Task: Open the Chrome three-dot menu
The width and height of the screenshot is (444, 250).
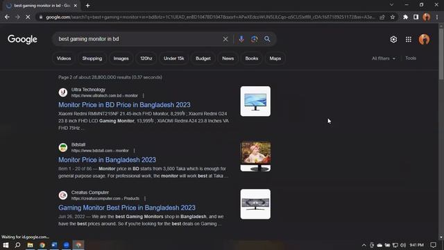Action: point(437,17)
